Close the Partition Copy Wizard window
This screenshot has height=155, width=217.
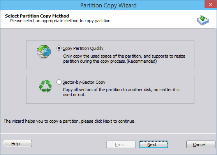(x=211, y=5)
